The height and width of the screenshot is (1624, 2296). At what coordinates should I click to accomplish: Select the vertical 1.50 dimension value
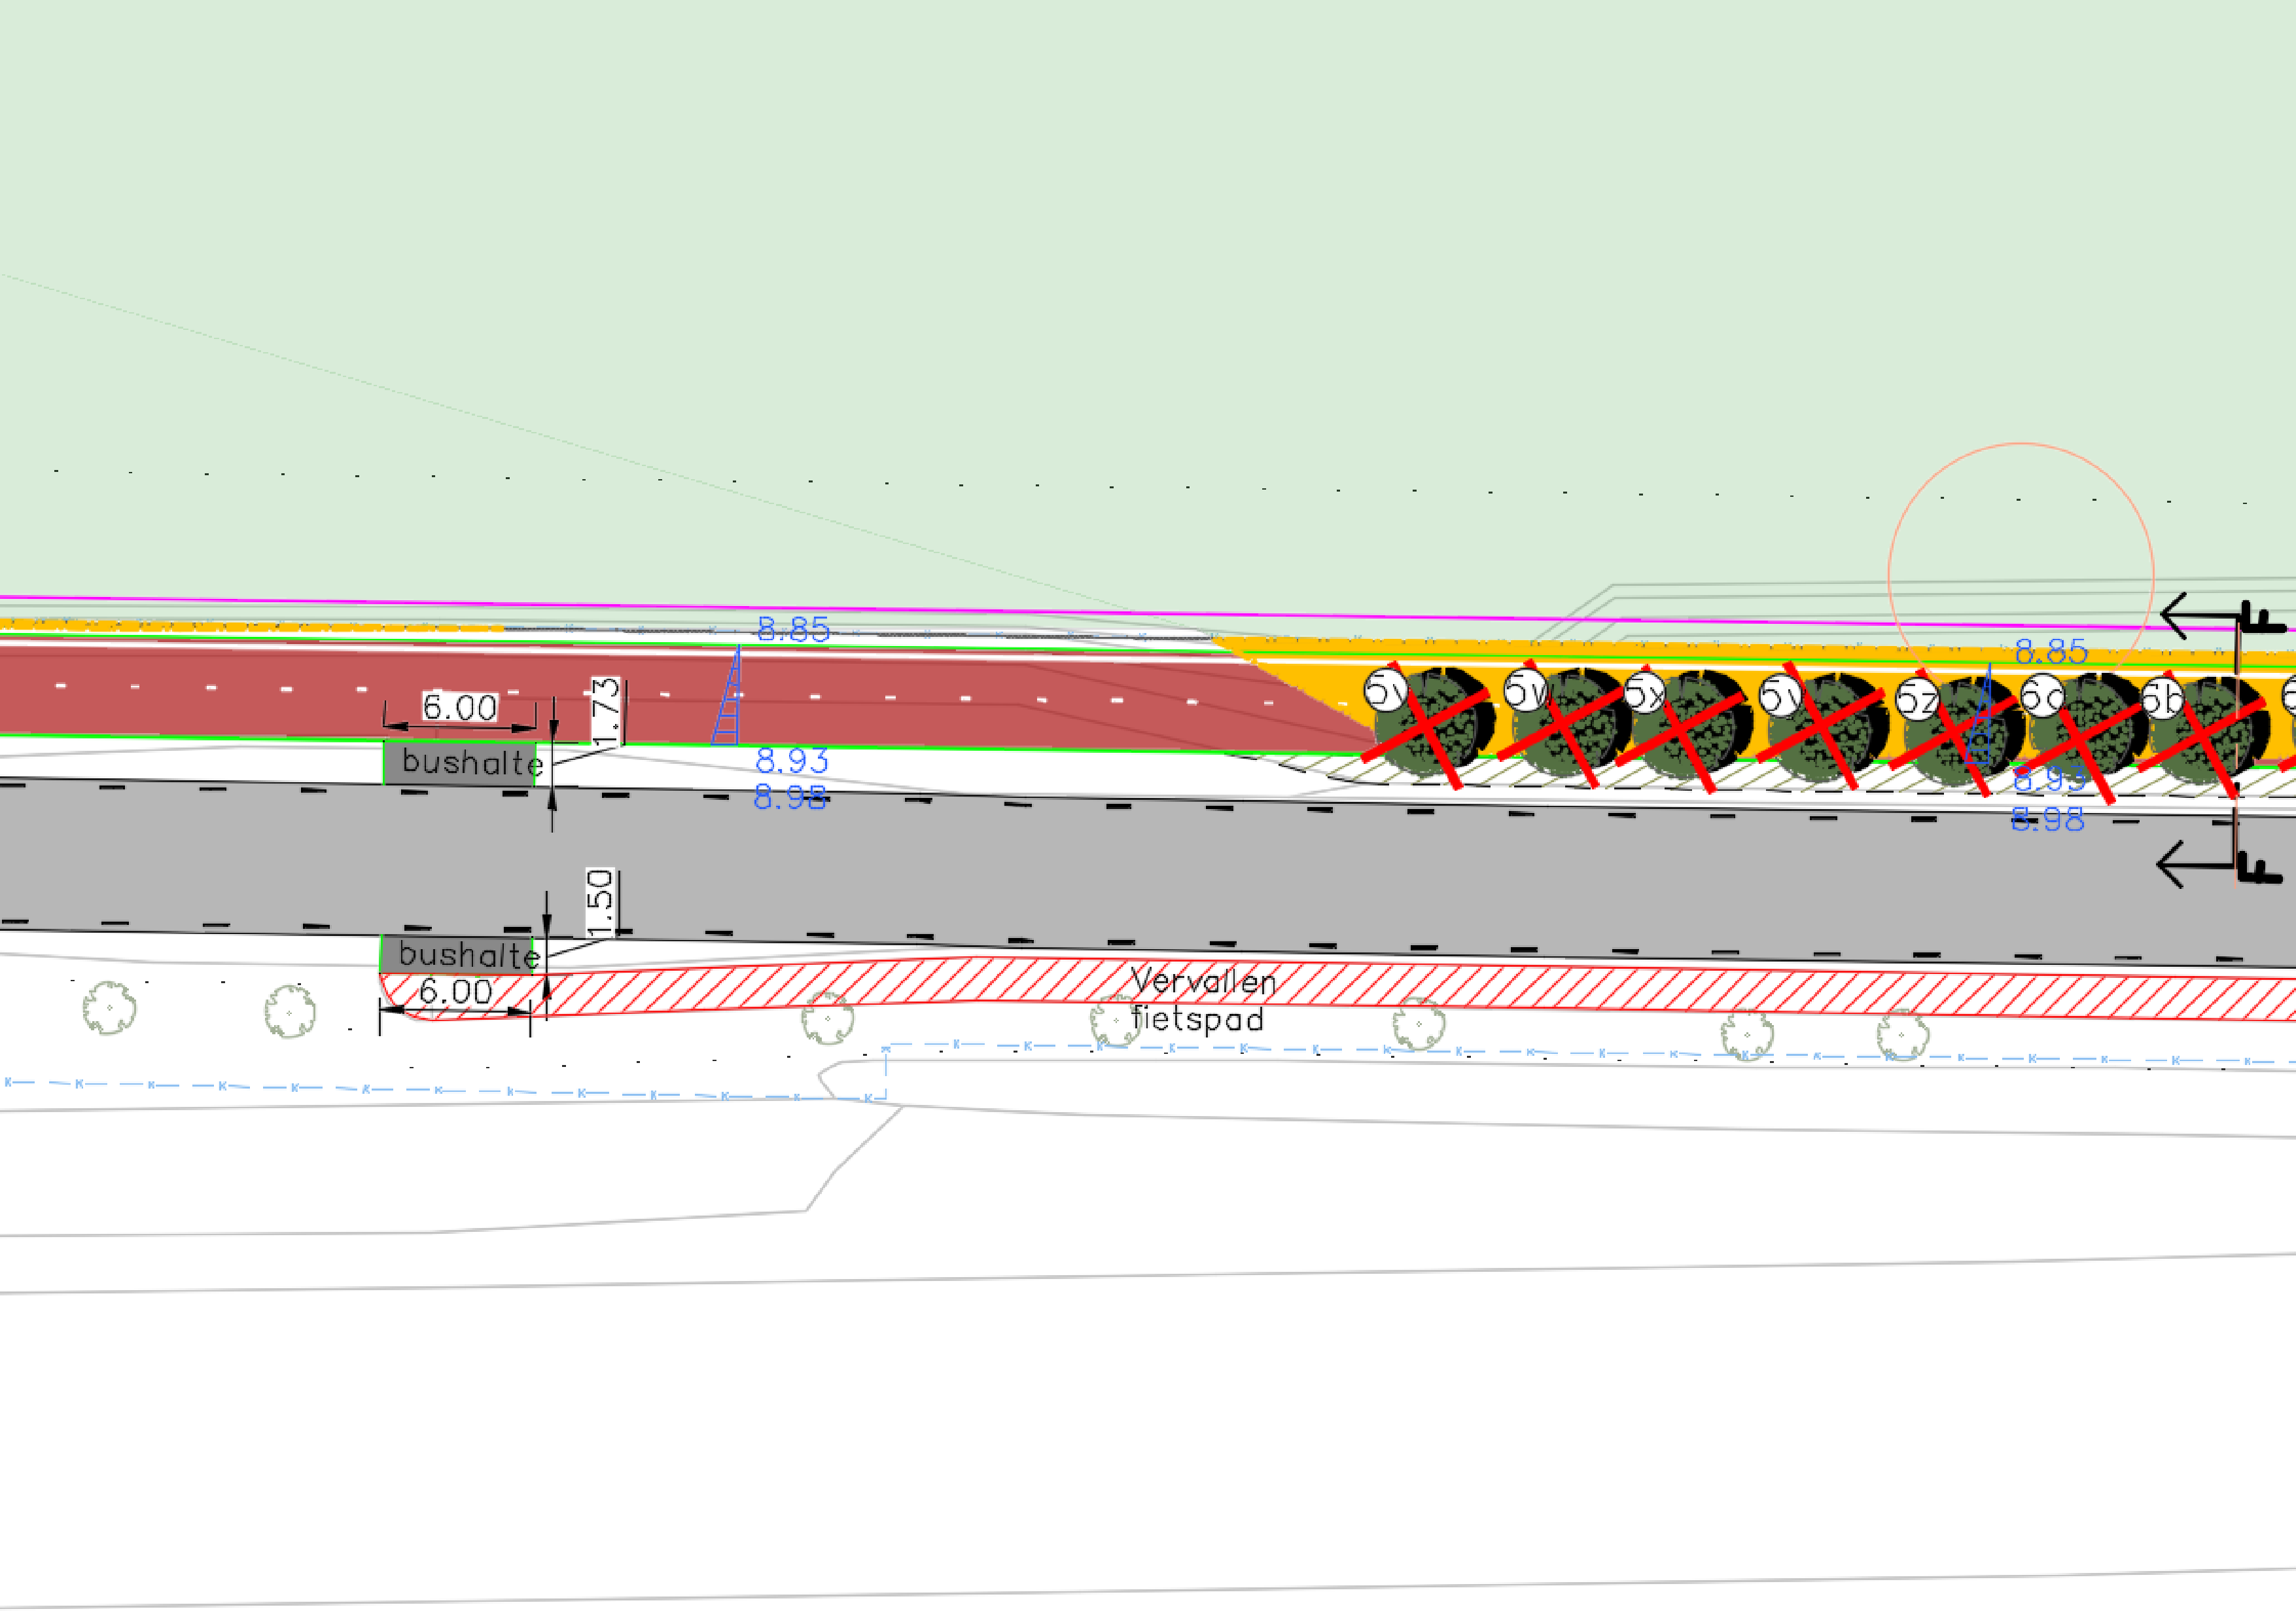pos(600,903)
